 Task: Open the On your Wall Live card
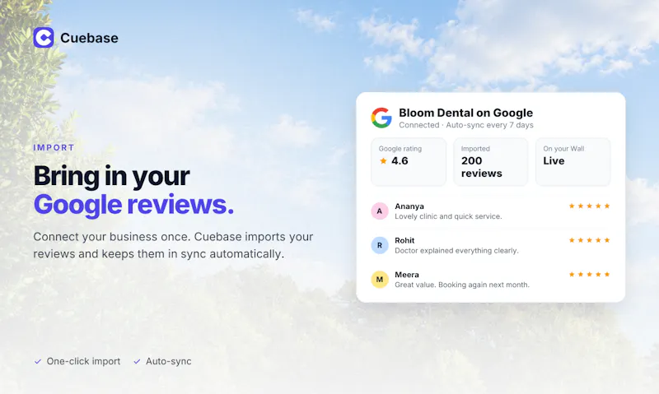point(573,161)
